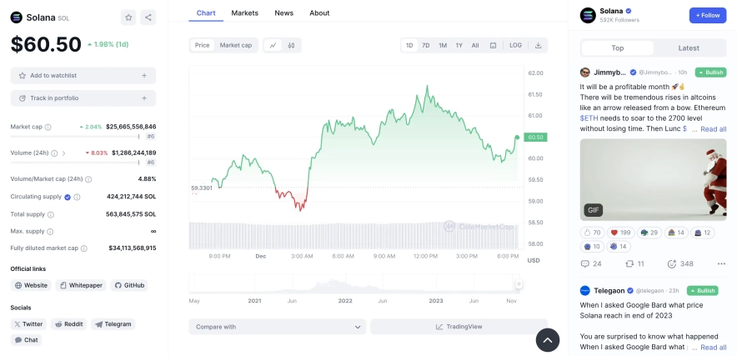Open the Compare with dropdown
This screenshot has width=737, height=356.
pyautogui.click(x=277, y=327)
